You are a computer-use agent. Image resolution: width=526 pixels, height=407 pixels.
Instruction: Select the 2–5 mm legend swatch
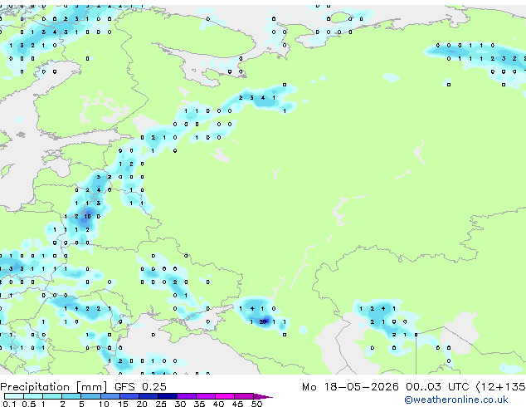72,396
